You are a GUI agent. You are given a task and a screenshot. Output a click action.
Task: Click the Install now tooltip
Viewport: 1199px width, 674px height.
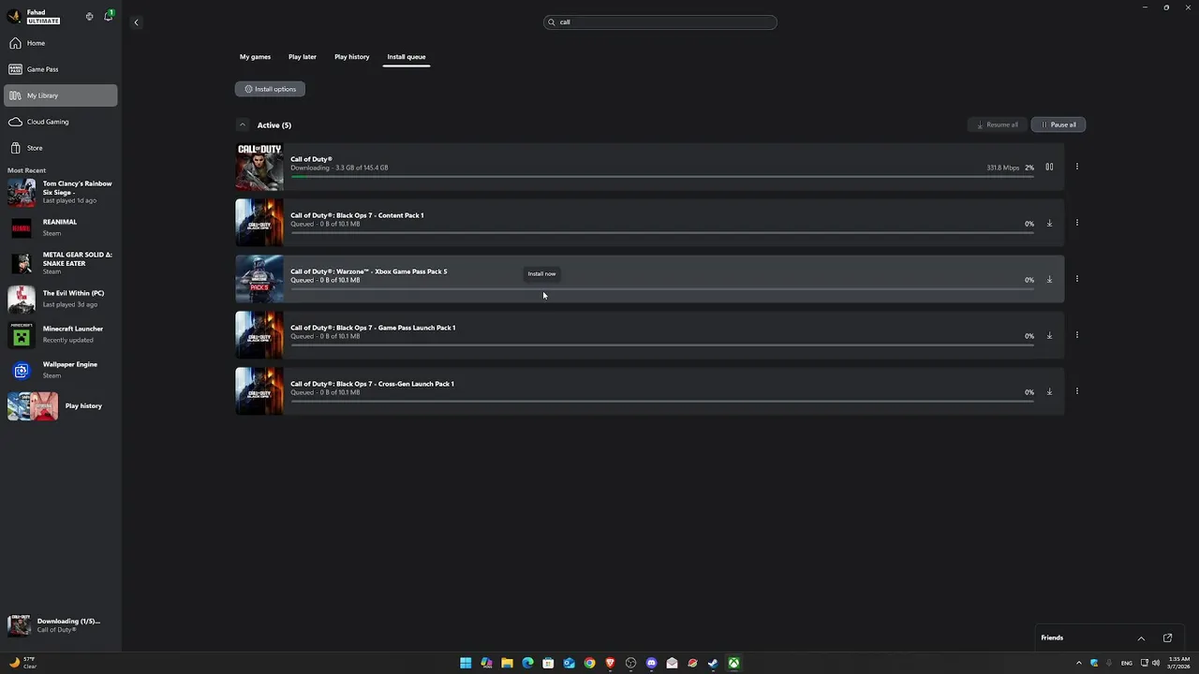pyautogui.click(x=541, y=273)
